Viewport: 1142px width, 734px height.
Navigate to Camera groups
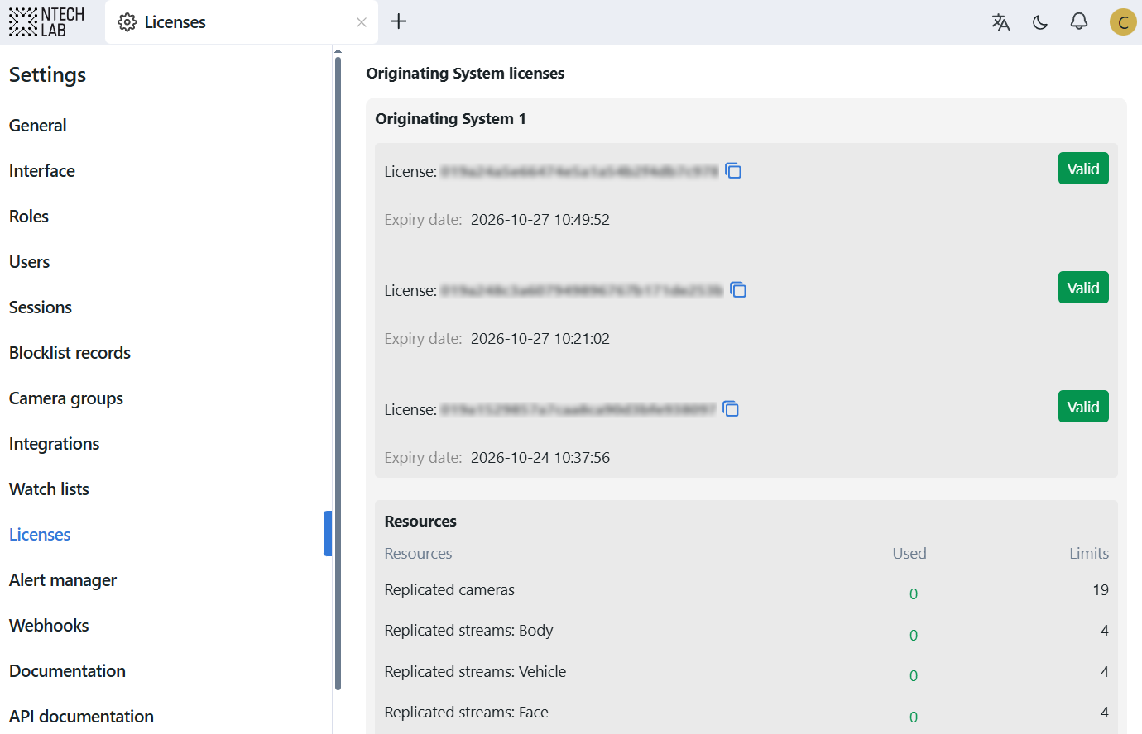point(66,398)
